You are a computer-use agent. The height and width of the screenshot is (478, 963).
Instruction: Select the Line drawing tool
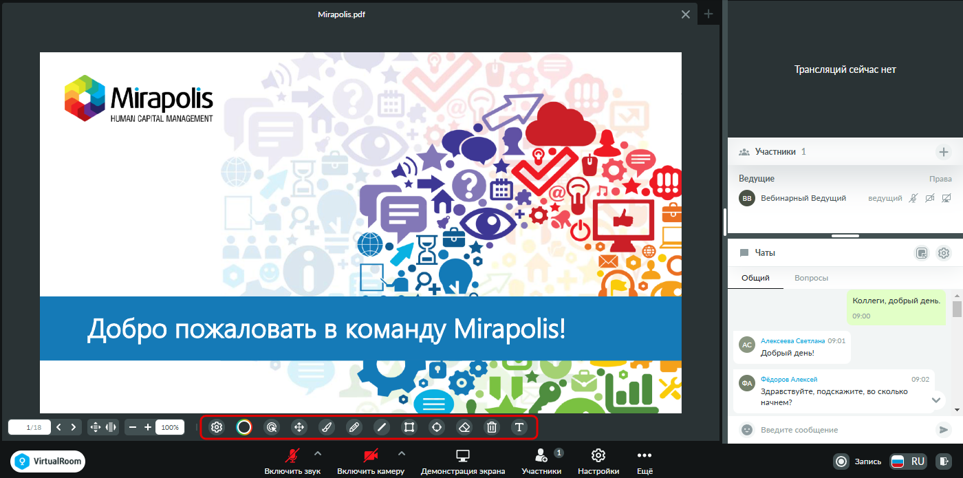coord(382,427)
